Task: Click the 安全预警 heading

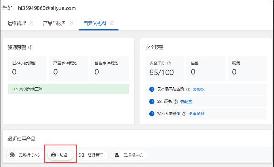Action: (154, 47)
